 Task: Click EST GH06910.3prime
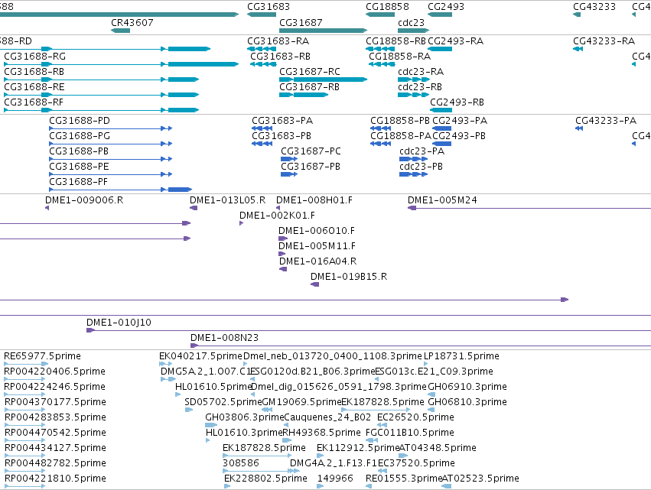(x=467, y=387)
